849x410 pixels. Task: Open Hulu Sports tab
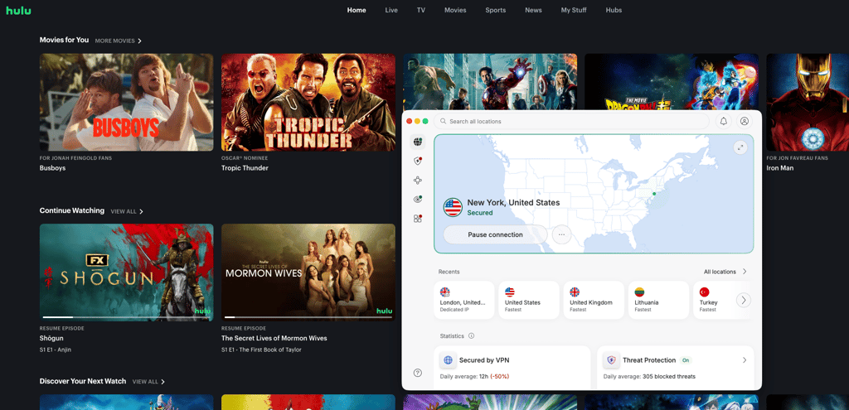tap(496, 10)
